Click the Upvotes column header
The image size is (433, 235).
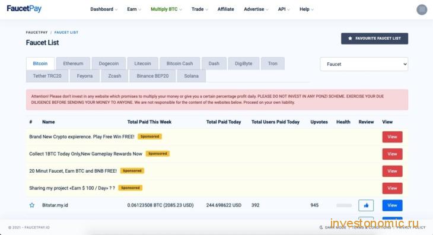(x=319, y=122)
